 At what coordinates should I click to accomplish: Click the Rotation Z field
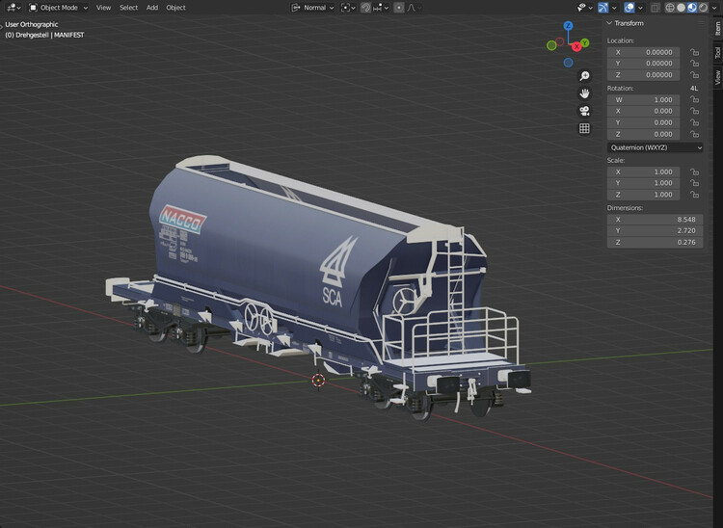(x=643, y=134)
